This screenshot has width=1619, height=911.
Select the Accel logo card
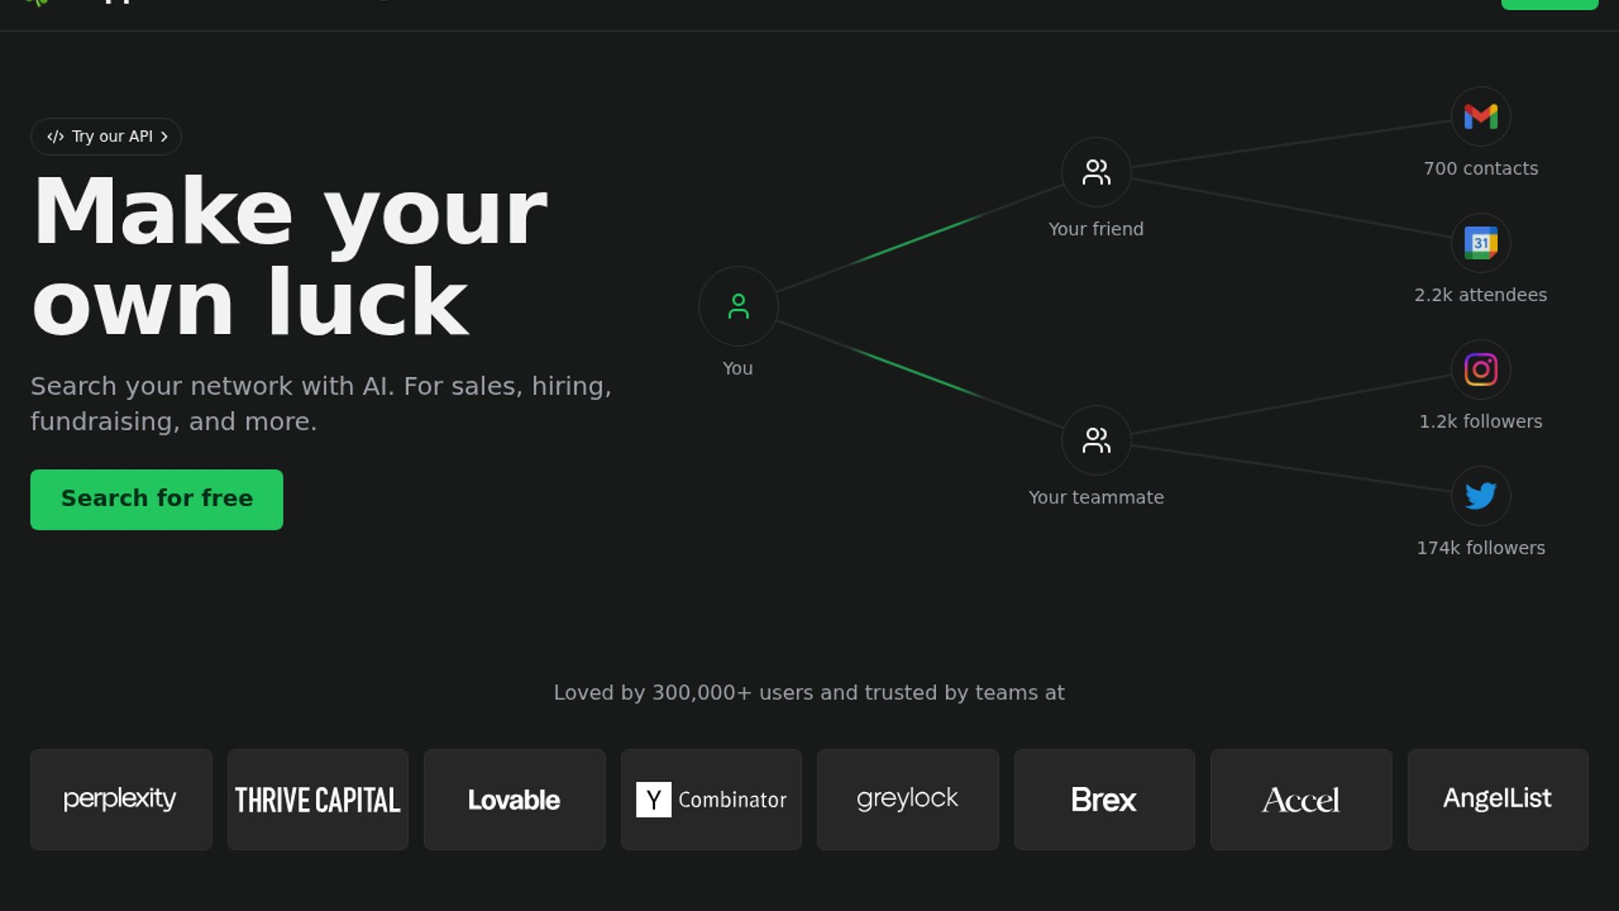click(x=1301, y=800)
